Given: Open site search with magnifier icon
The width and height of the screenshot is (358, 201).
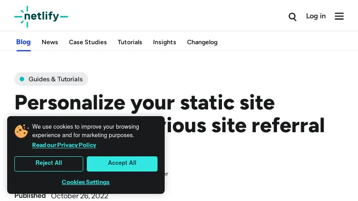Looking at the screenshot, I should point(293,17).
